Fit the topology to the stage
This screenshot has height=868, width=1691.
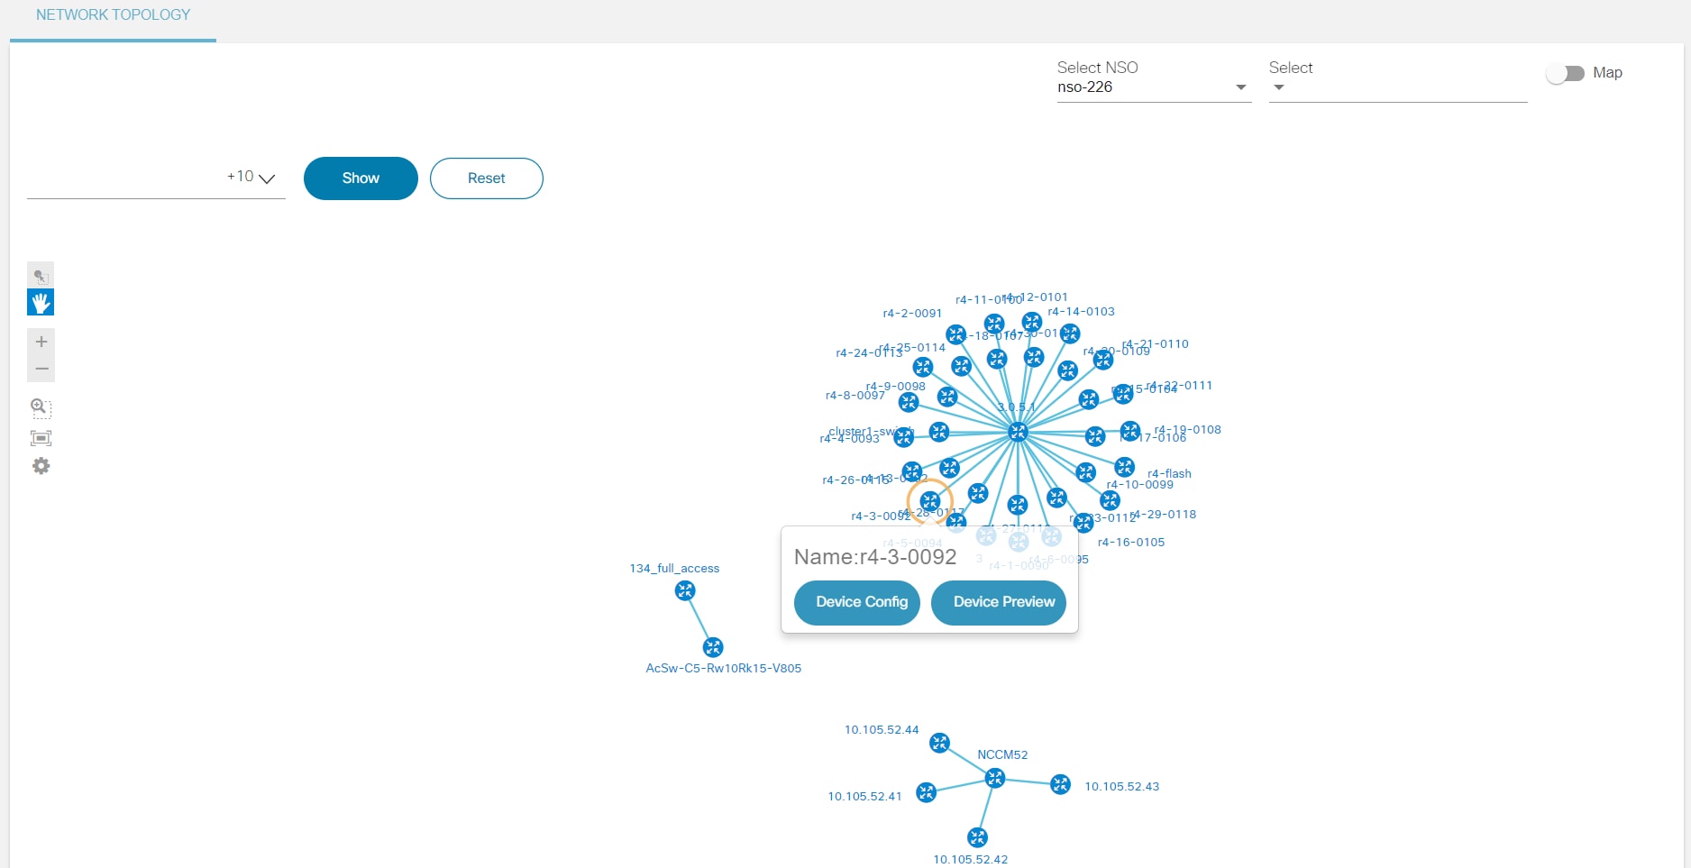coord(41,438)
